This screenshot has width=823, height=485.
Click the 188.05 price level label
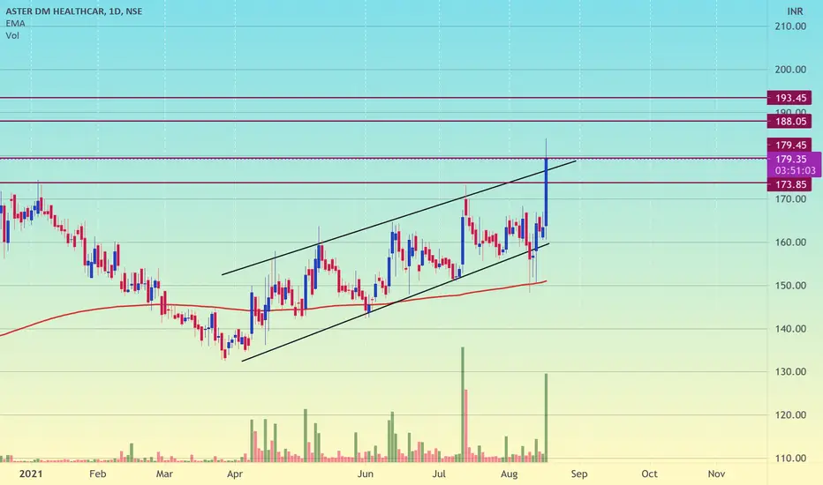[x=790, y=122]
